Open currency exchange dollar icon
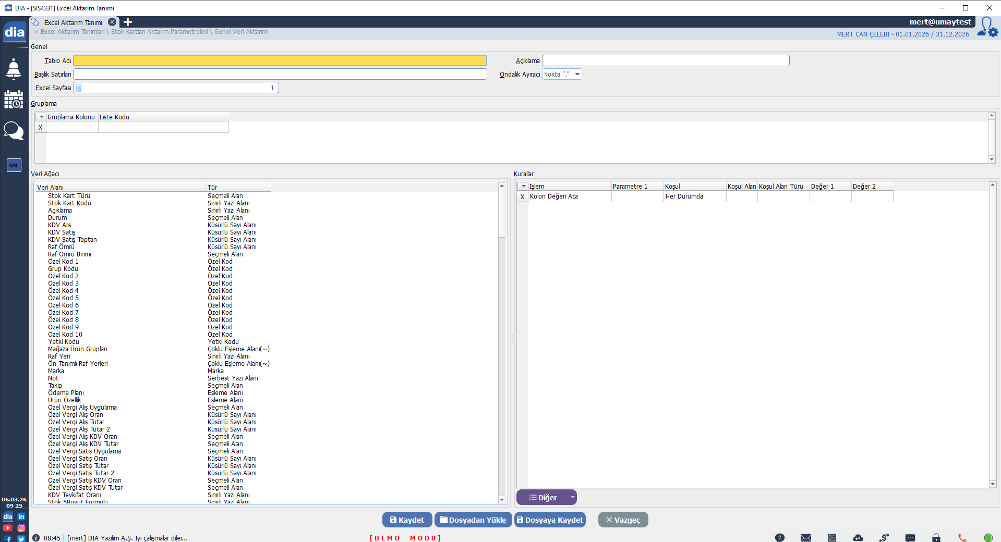The width and height of the screenshot is (1001, 542). pos(884,537)
